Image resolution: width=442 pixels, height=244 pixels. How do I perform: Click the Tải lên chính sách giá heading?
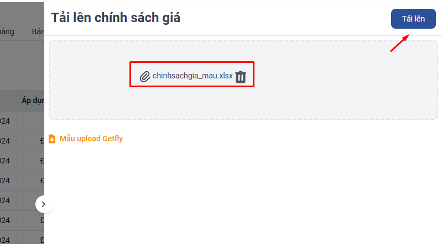(x=116, y=18)
